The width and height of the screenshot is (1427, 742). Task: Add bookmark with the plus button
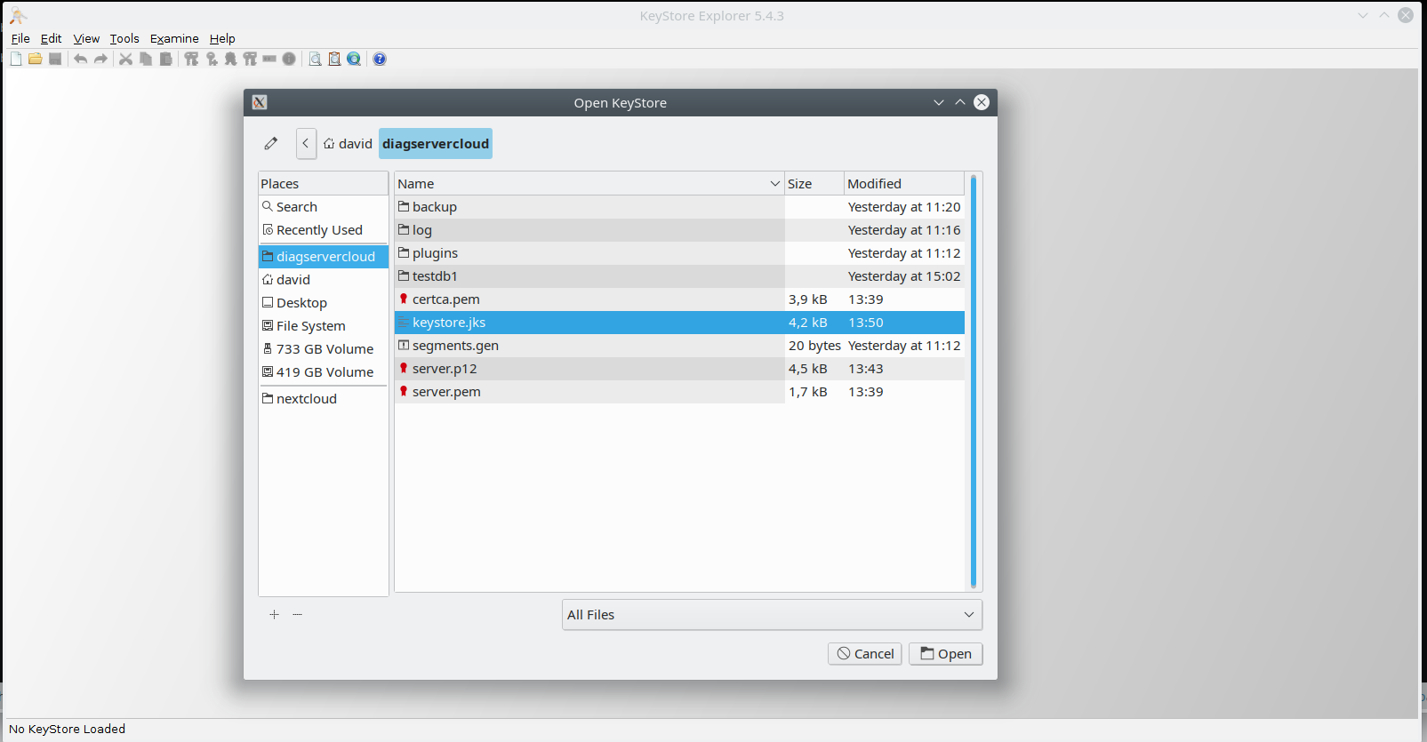pyautogui.click(x=274, y=614)
